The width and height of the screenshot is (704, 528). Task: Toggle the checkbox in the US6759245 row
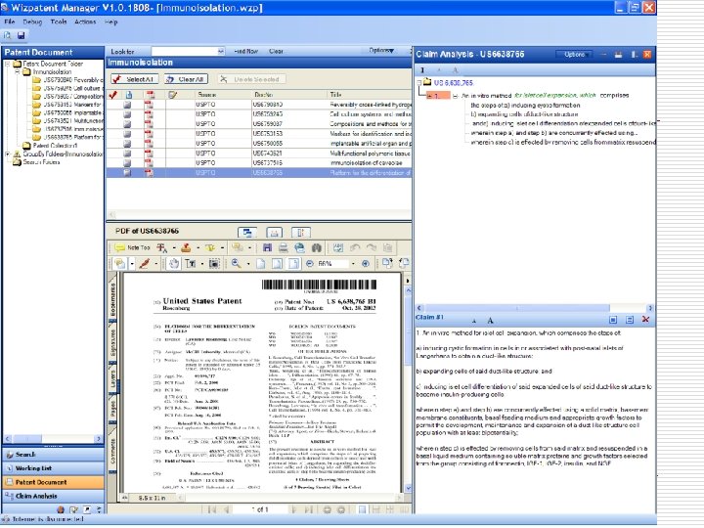pyautogui.click(x=127, y=114)
